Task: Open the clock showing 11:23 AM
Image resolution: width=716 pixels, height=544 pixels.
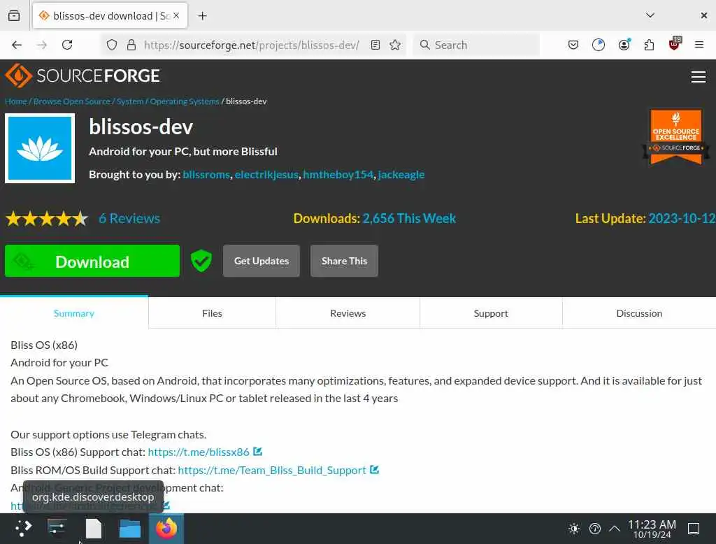Action: pos(652,529)
